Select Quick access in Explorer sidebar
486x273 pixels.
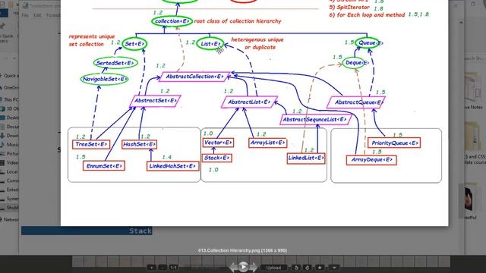[x=9, y=76]
